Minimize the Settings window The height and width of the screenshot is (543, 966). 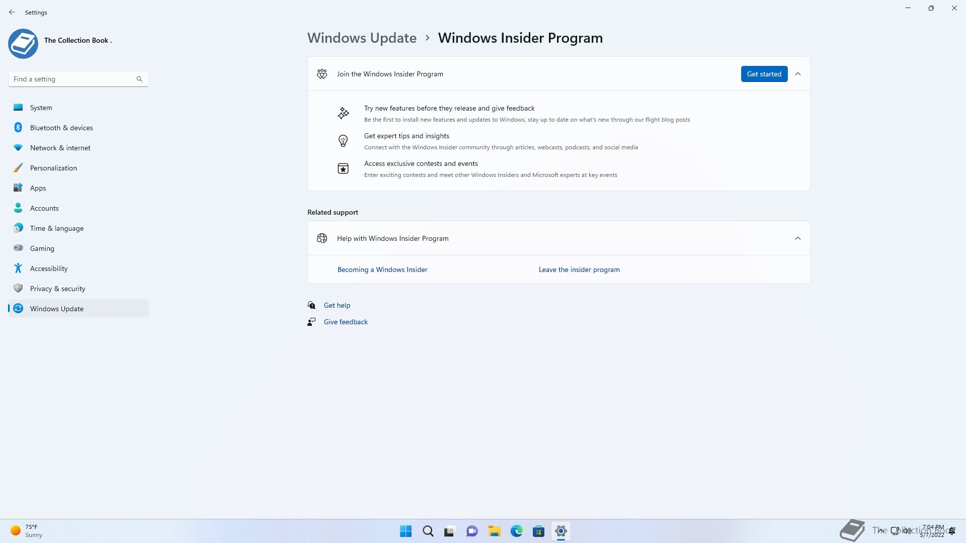click(908, 8)
